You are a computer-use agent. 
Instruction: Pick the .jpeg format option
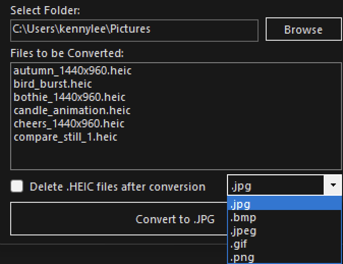point(284,231)
